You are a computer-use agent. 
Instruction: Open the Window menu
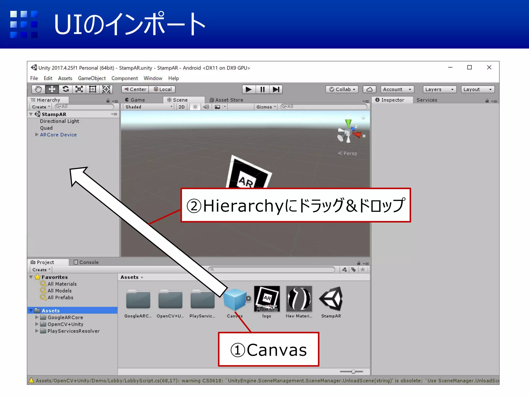pyautogui.click(x=153, y=78)
